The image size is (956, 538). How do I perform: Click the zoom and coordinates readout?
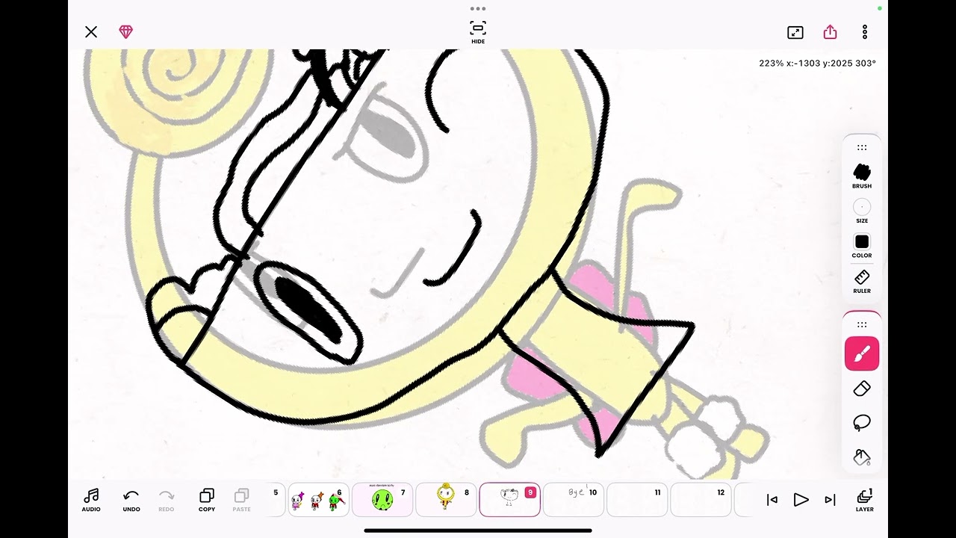point(817,64)
